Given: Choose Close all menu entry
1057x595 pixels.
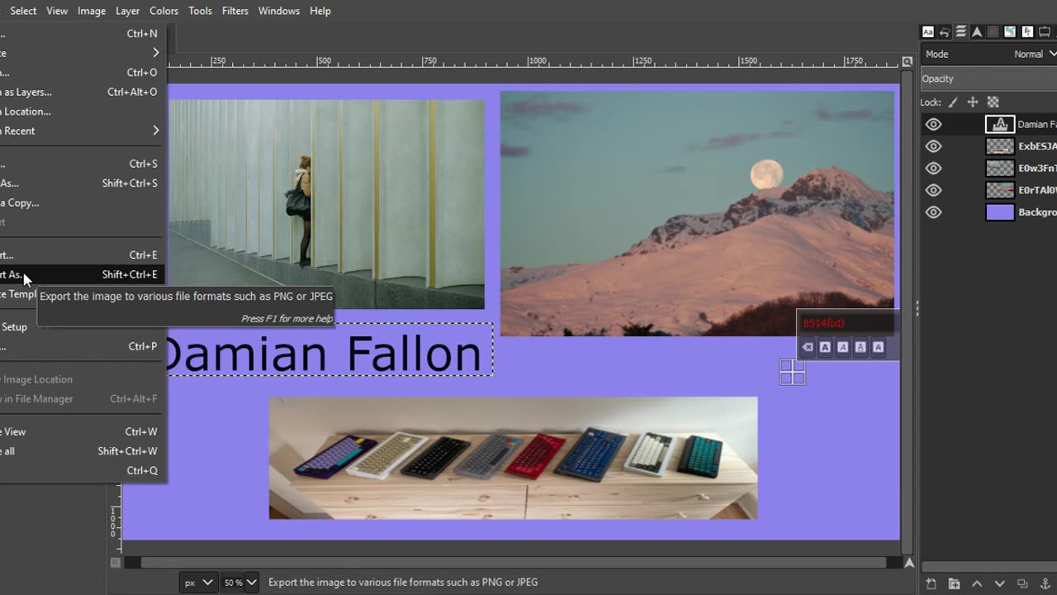Looking at the screenshot, I should (83, 451).
